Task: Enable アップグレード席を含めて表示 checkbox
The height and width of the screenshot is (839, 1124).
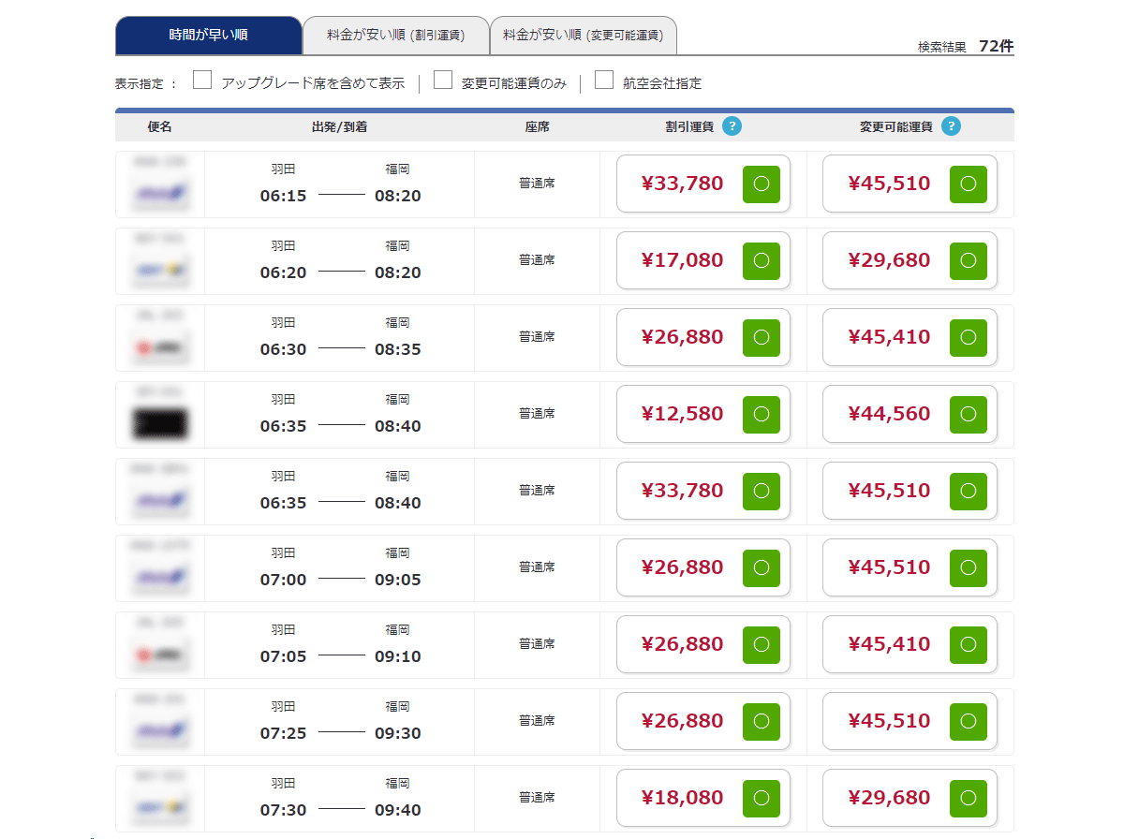Action: pos(202,81)
